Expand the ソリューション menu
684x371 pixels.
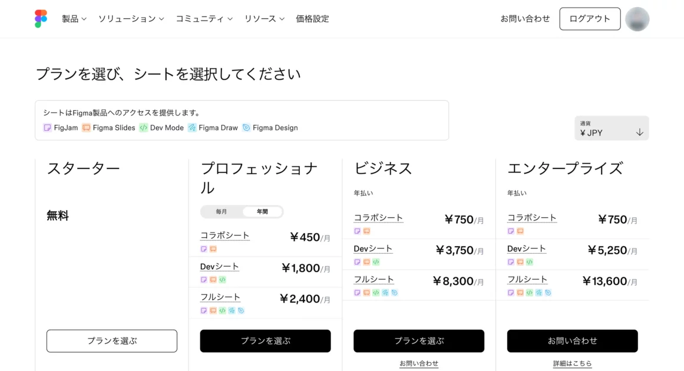[x=131, y=19]
